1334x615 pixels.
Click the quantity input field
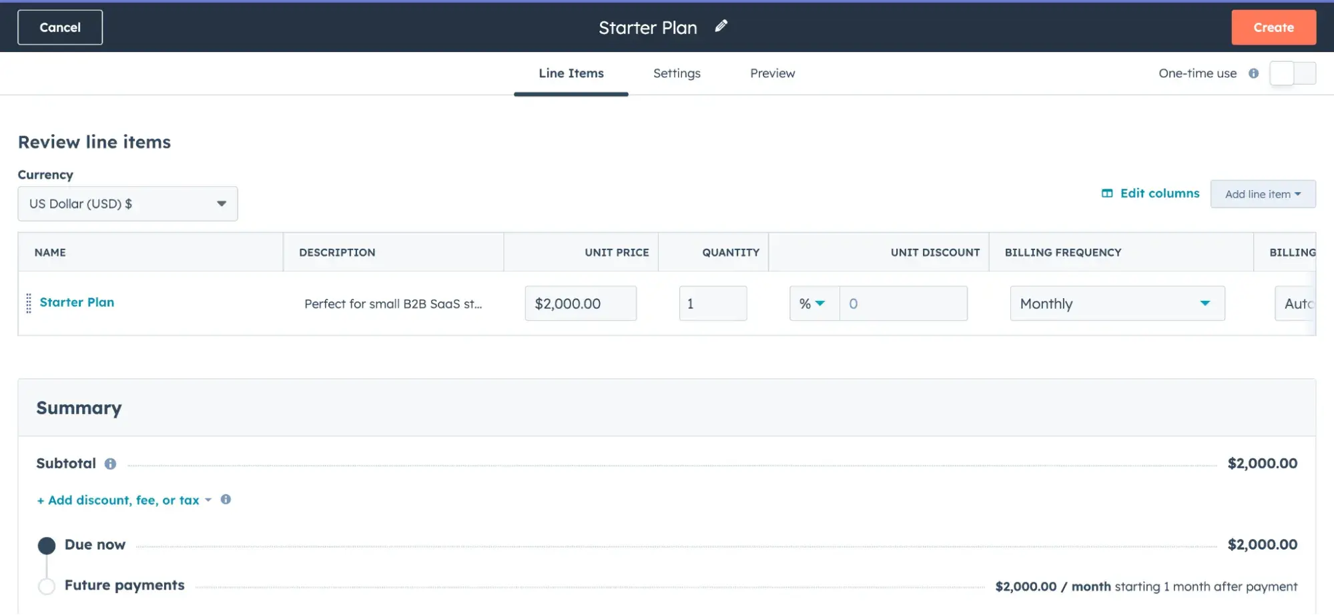point(712,303)
